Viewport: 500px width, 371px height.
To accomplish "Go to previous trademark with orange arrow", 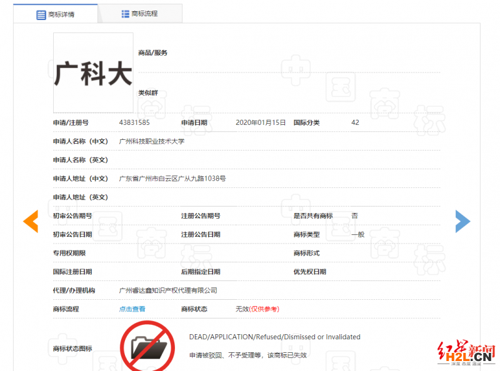I will 31,222.
